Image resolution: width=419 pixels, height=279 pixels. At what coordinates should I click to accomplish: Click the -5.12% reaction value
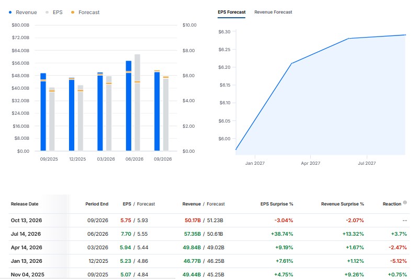pos(399,261)
